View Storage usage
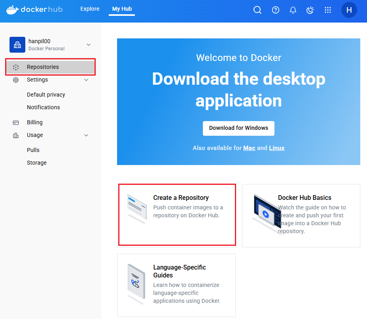Viewport: 367px width, 319px height. pos(37,163)
